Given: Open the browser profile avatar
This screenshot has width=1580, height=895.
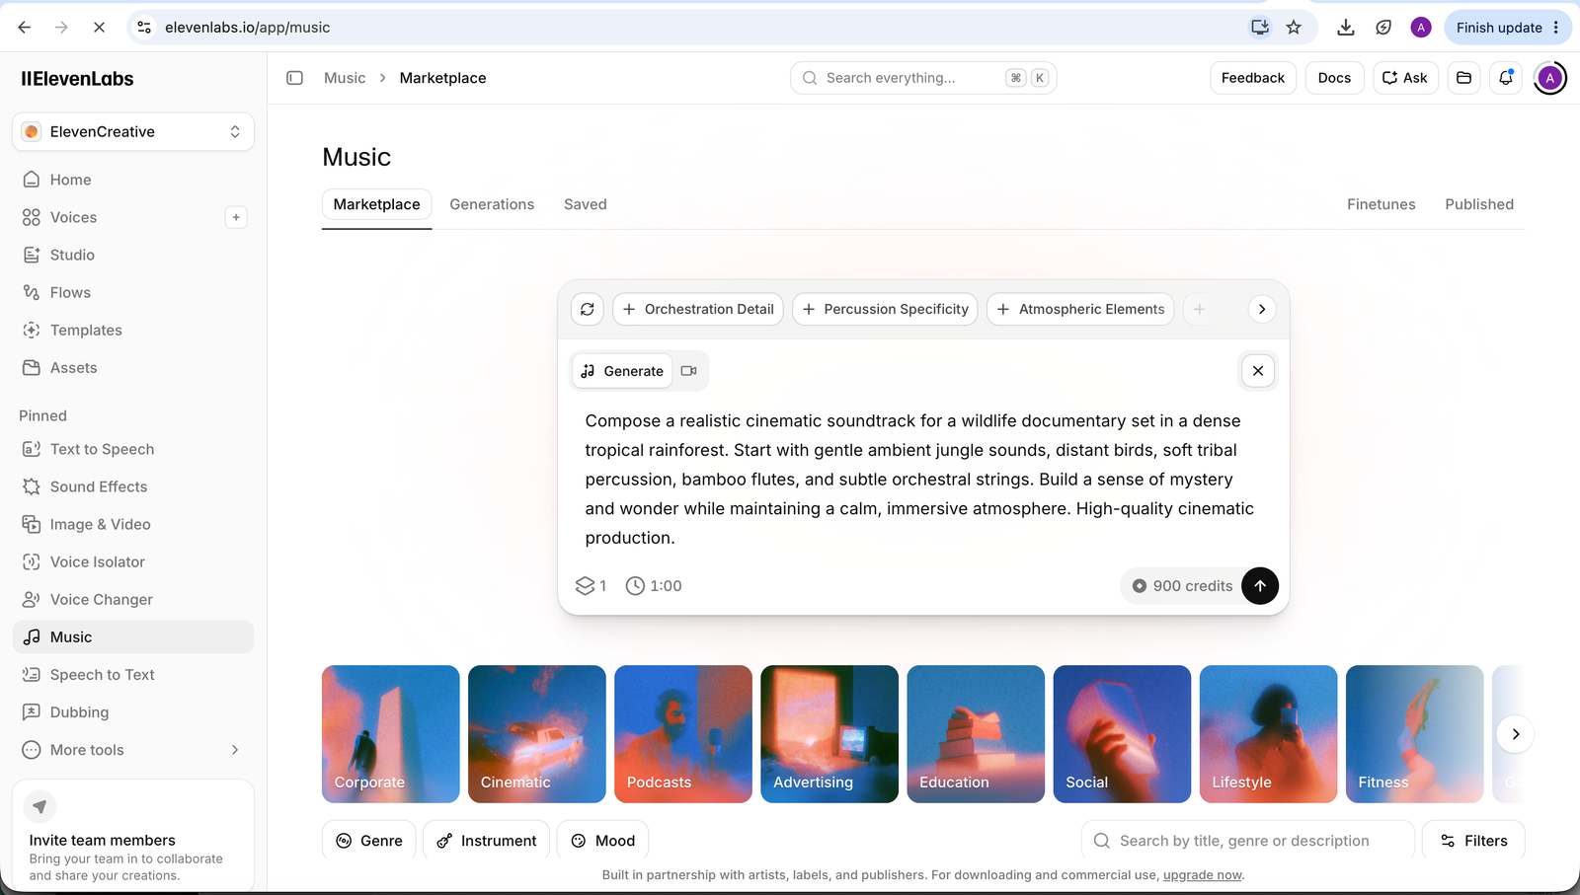Looking at the screenshot, I should click(1421, 28).
